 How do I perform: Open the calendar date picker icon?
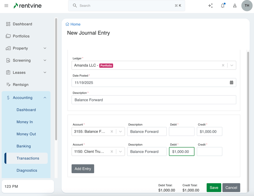(x=231, y=83)
